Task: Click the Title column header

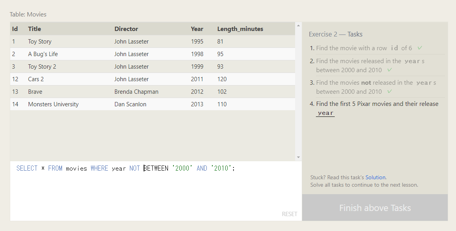Action: tap(34, 29)
